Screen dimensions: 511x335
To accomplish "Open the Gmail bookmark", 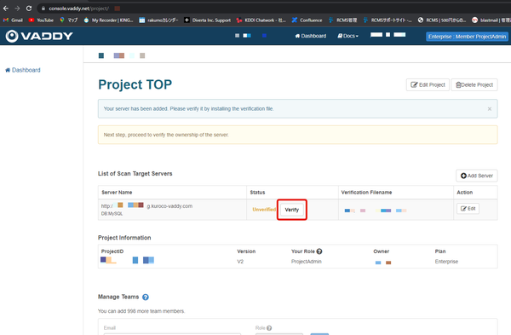I will [x=13, y=20].
